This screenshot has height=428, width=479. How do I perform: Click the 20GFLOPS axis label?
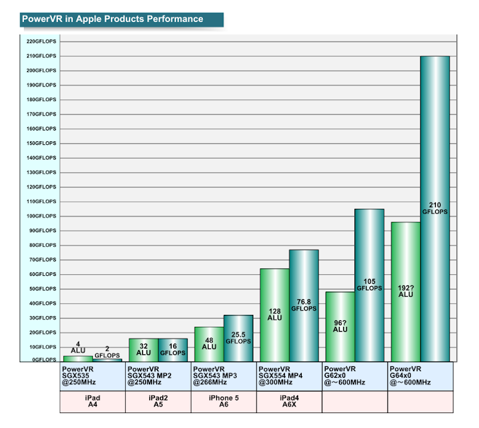point(43,332)
